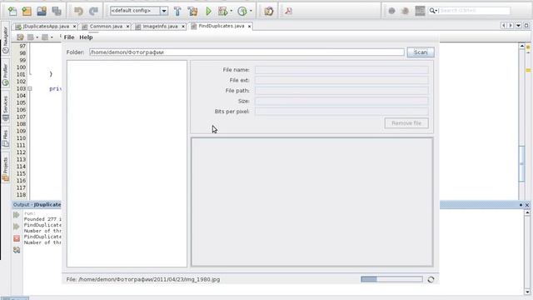Image resolution: width=533 pixels, height=300 pixels.
Task: Click the File name field
Action: 341,70
